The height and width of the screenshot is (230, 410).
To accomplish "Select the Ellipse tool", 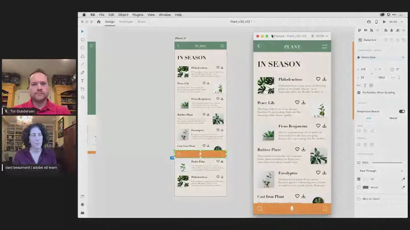I will pyautogui.click(x=83, y=48).
